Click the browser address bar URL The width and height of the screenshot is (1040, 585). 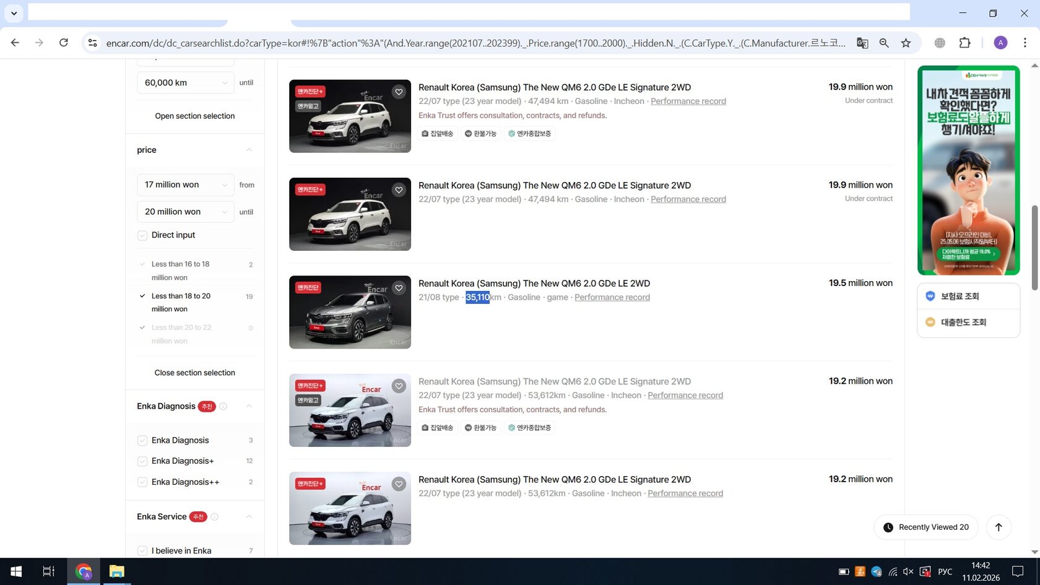(x=475, y=43)
